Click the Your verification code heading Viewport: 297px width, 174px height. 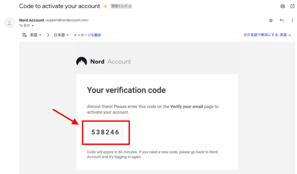click(126, 90)
